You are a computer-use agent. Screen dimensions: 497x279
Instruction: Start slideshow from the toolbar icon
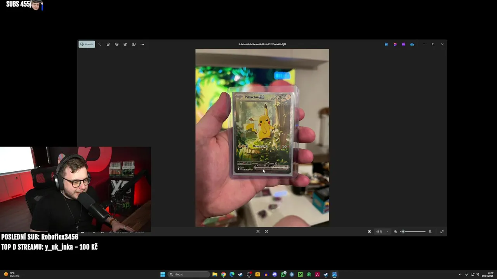click(x=134, y=44)
